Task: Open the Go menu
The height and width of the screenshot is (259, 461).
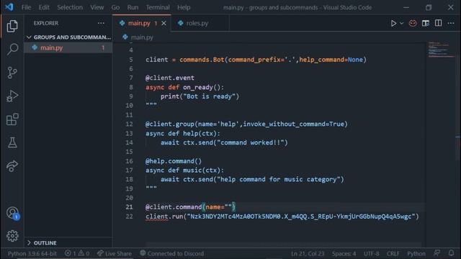Action: tap(115, 7)
